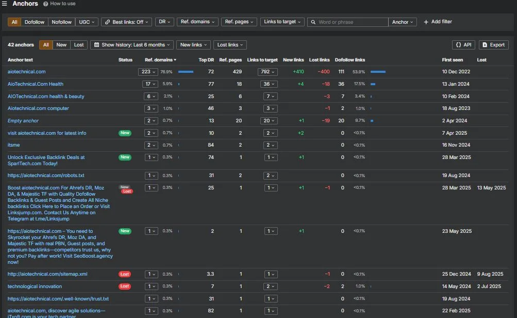This screenshot has width=517, height=318.
Task: Expand the 6 ref. domains dropdown
Action: point(151,97)
